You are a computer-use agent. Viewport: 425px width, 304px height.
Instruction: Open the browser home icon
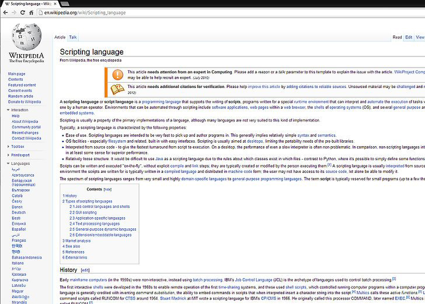32,12
